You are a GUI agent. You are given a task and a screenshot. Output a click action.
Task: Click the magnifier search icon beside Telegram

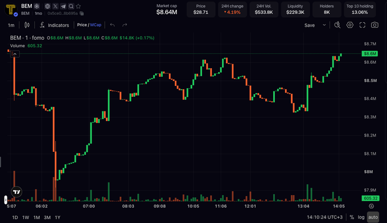(x=71, y=6)
